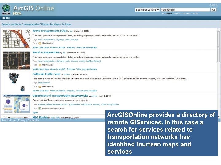
Task: Open California Traffic Cams in ArcGIS
Action: (58, 91)
